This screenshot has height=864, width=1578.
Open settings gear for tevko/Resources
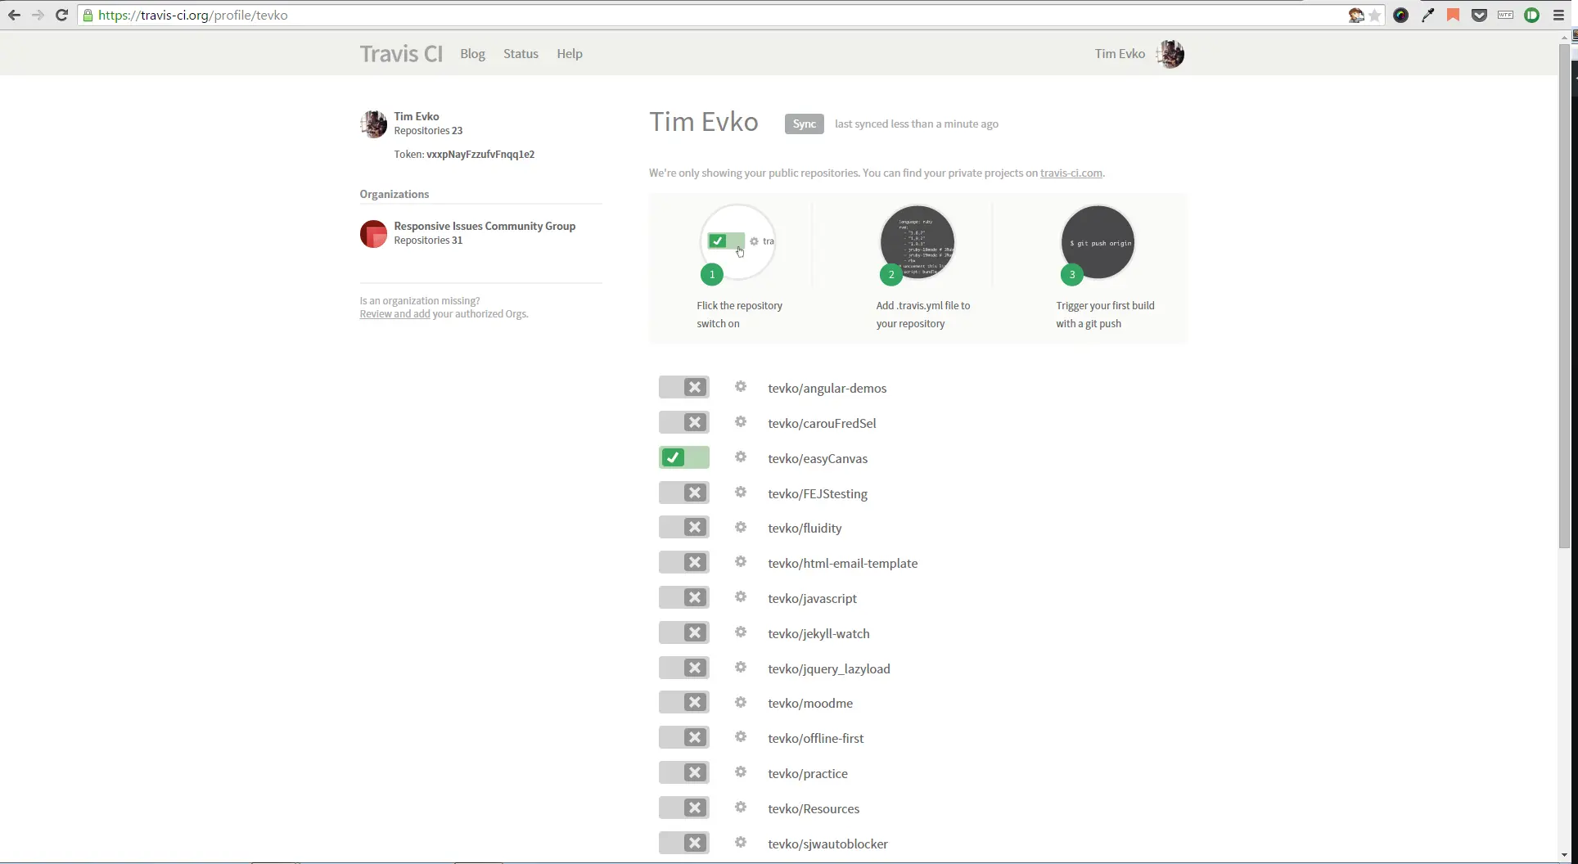click(x=740, y=808)
